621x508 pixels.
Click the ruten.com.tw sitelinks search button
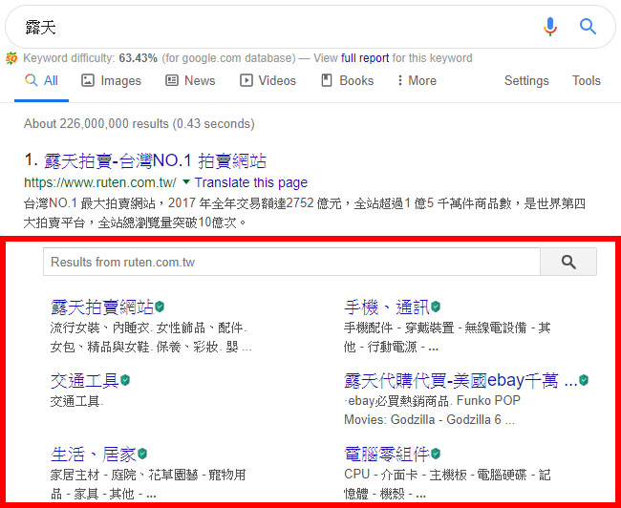pos(568,262)
